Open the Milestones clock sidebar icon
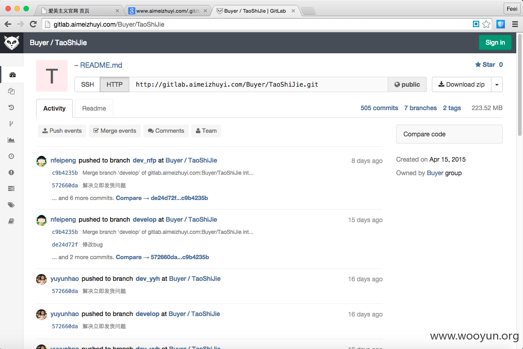 click(x=11, y=156)
